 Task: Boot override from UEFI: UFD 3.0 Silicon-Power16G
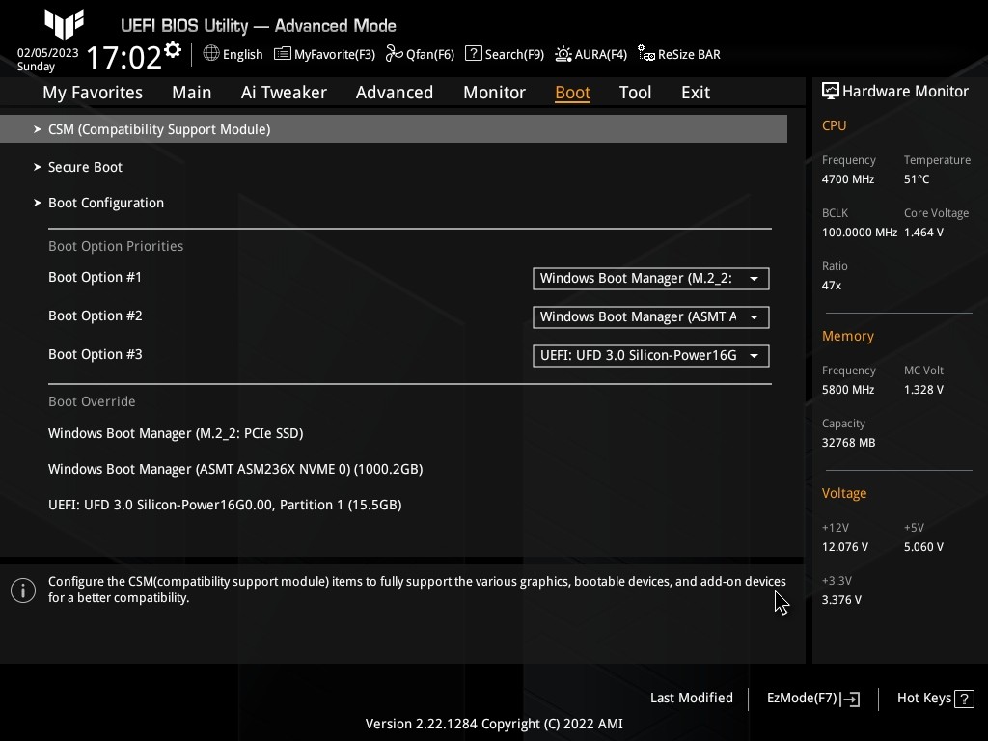(x=225, y=505)
